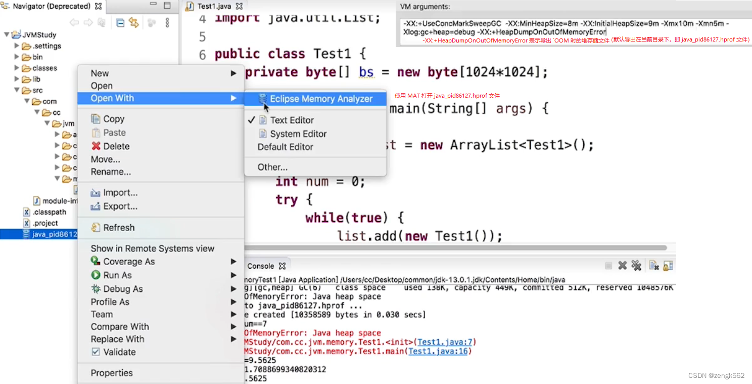Maximize the Navigator panel
The height and width of the screenshot is (384, 752).
[x=167, y=6]
